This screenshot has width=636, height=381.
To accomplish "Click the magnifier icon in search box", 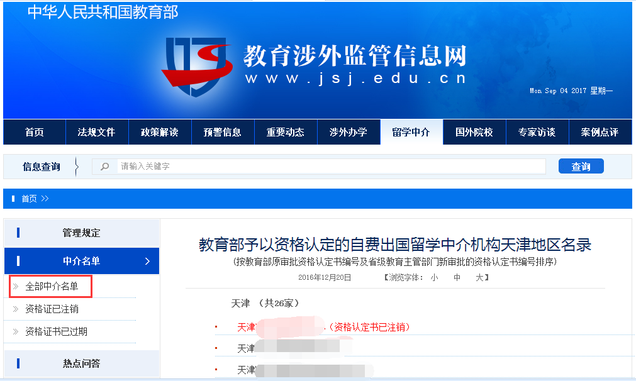I will tap(105, 167).
